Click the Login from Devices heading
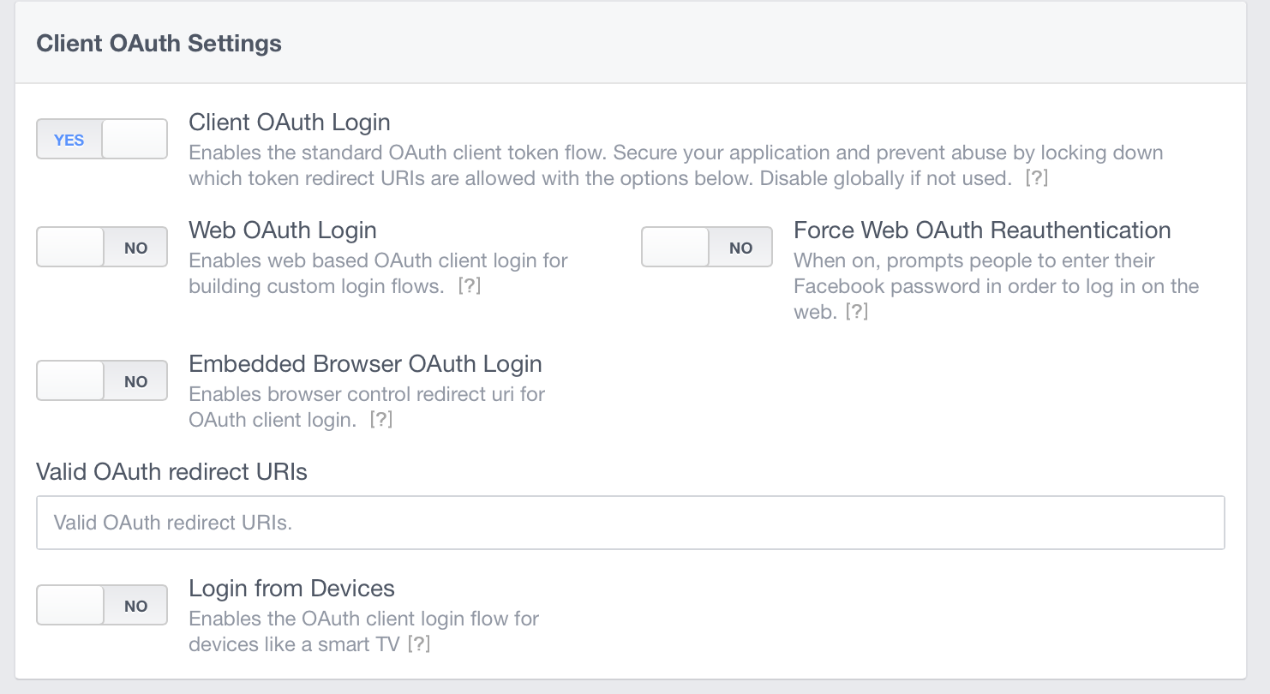1270x694 pixels. click(291, 588)
